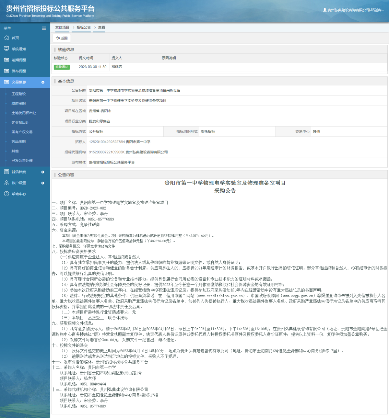Click the monitor icon beside 系统通知
Viewport: 389px width, 418px height.
(6, 49)
